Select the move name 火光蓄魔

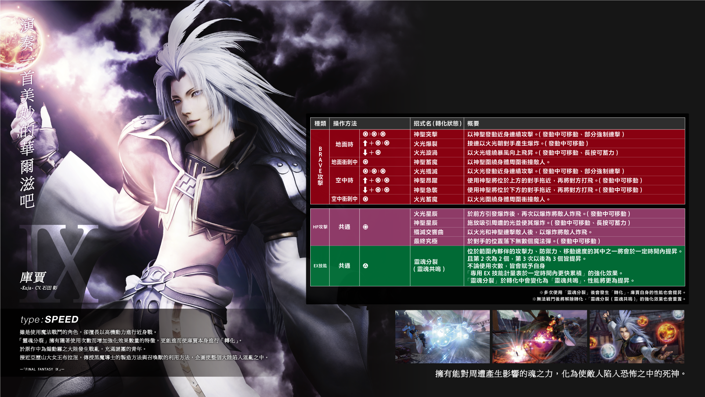(426, 199)
